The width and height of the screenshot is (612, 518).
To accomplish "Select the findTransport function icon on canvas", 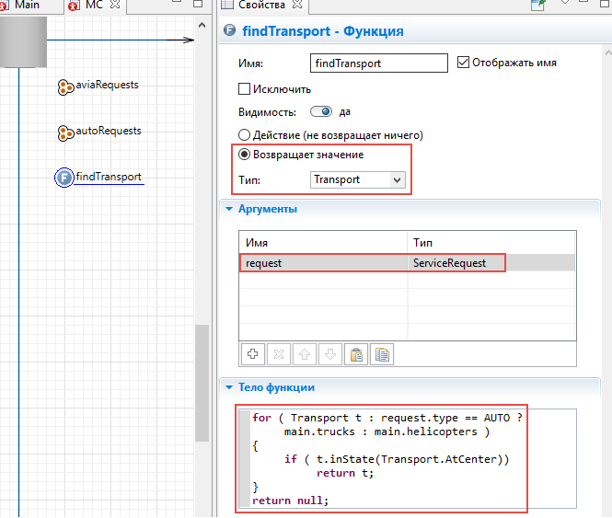I will [x=64, y=178].
